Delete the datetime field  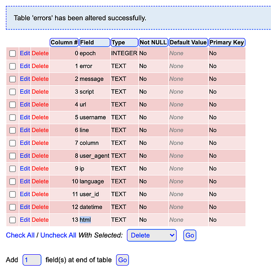click(40, 207)
